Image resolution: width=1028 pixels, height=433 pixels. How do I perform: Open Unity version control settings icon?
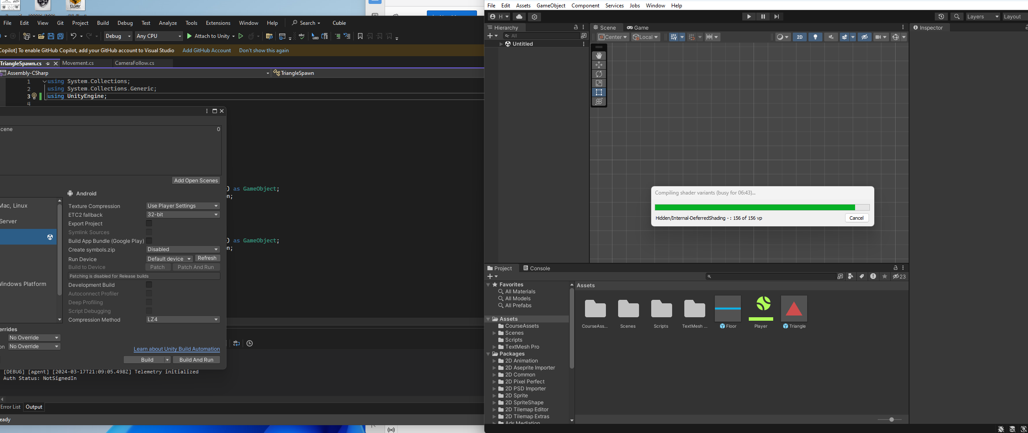pyautogui.click(x=534, y=17)
